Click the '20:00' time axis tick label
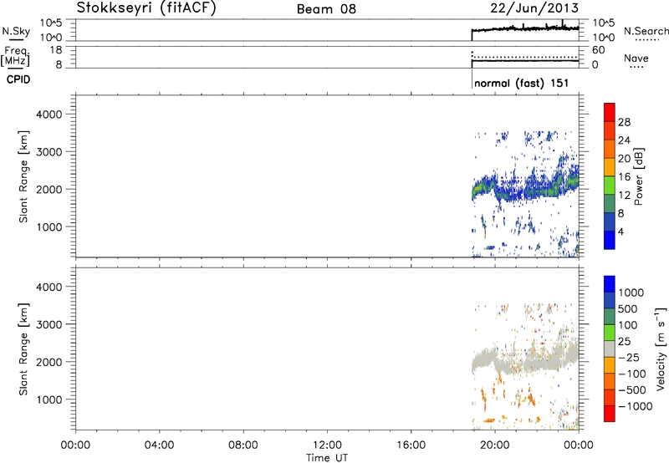The width and height of the screenshot is (669, 463). tap(495, 445)
